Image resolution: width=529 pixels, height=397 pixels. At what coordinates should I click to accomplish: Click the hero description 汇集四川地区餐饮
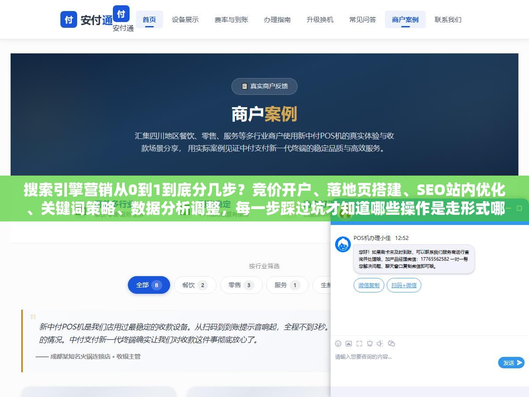click(264, 142)
